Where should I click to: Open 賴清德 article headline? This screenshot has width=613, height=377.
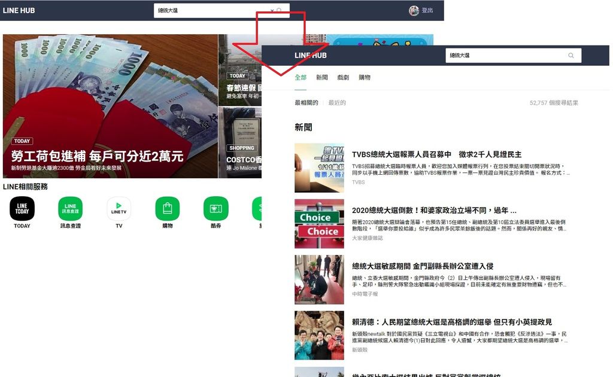451,322
